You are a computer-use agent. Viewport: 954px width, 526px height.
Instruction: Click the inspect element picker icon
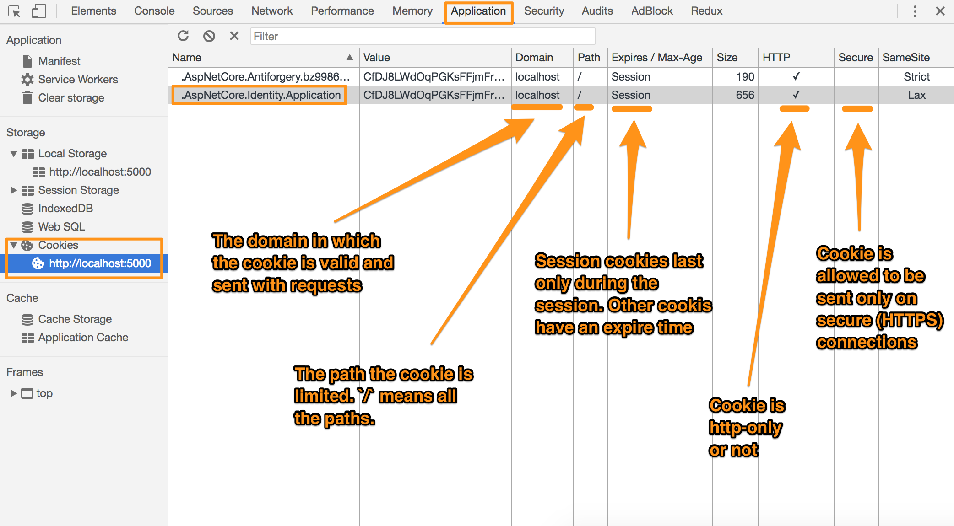tap(15, 11)
